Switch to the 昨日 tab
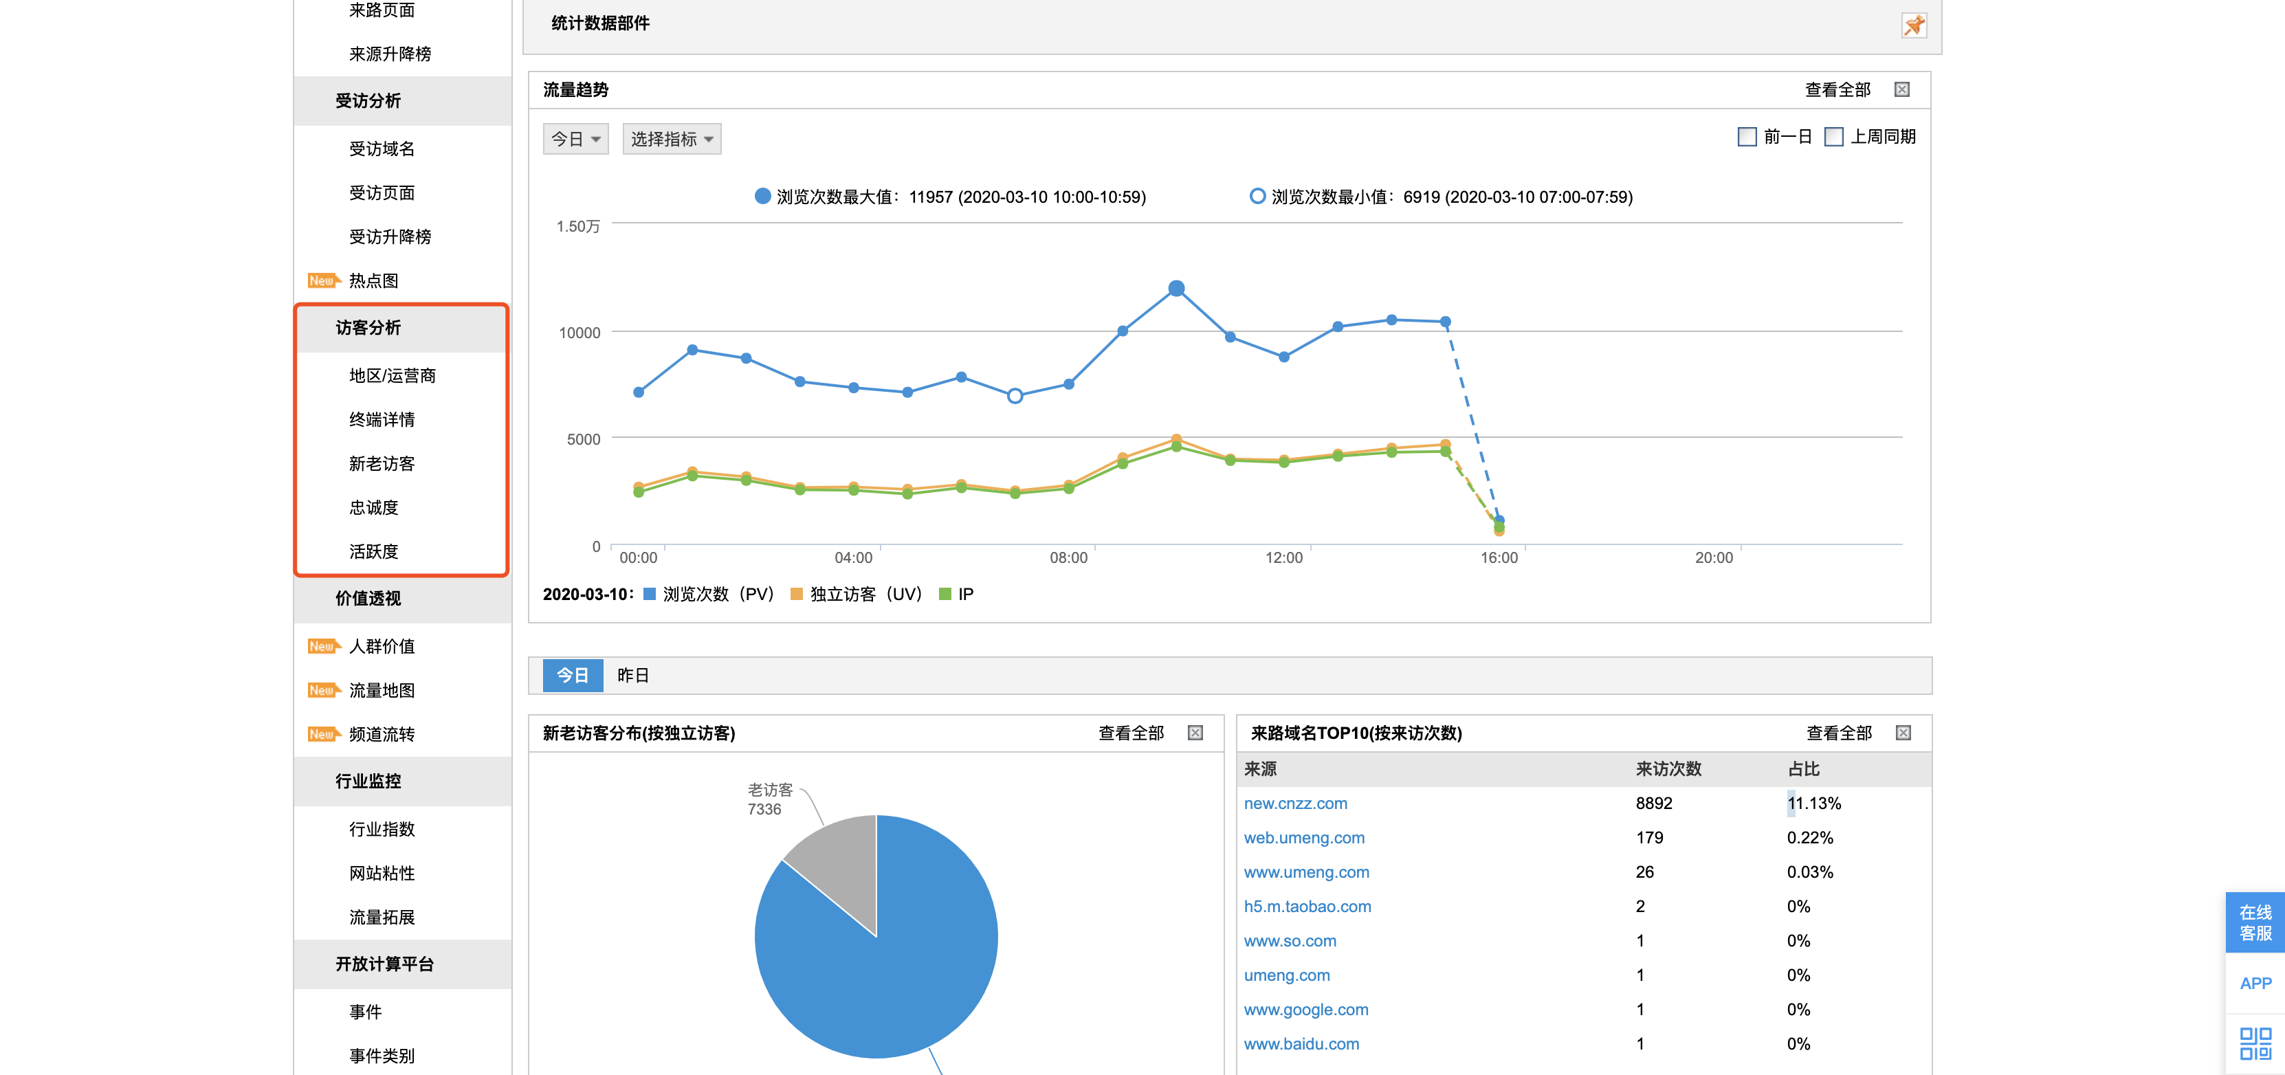The image size is (2285, 1075). 632,676
